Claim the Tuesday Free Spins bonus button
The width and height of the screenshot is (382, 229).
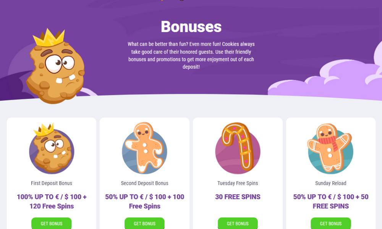pyautogui.click(x=238, y=223)
